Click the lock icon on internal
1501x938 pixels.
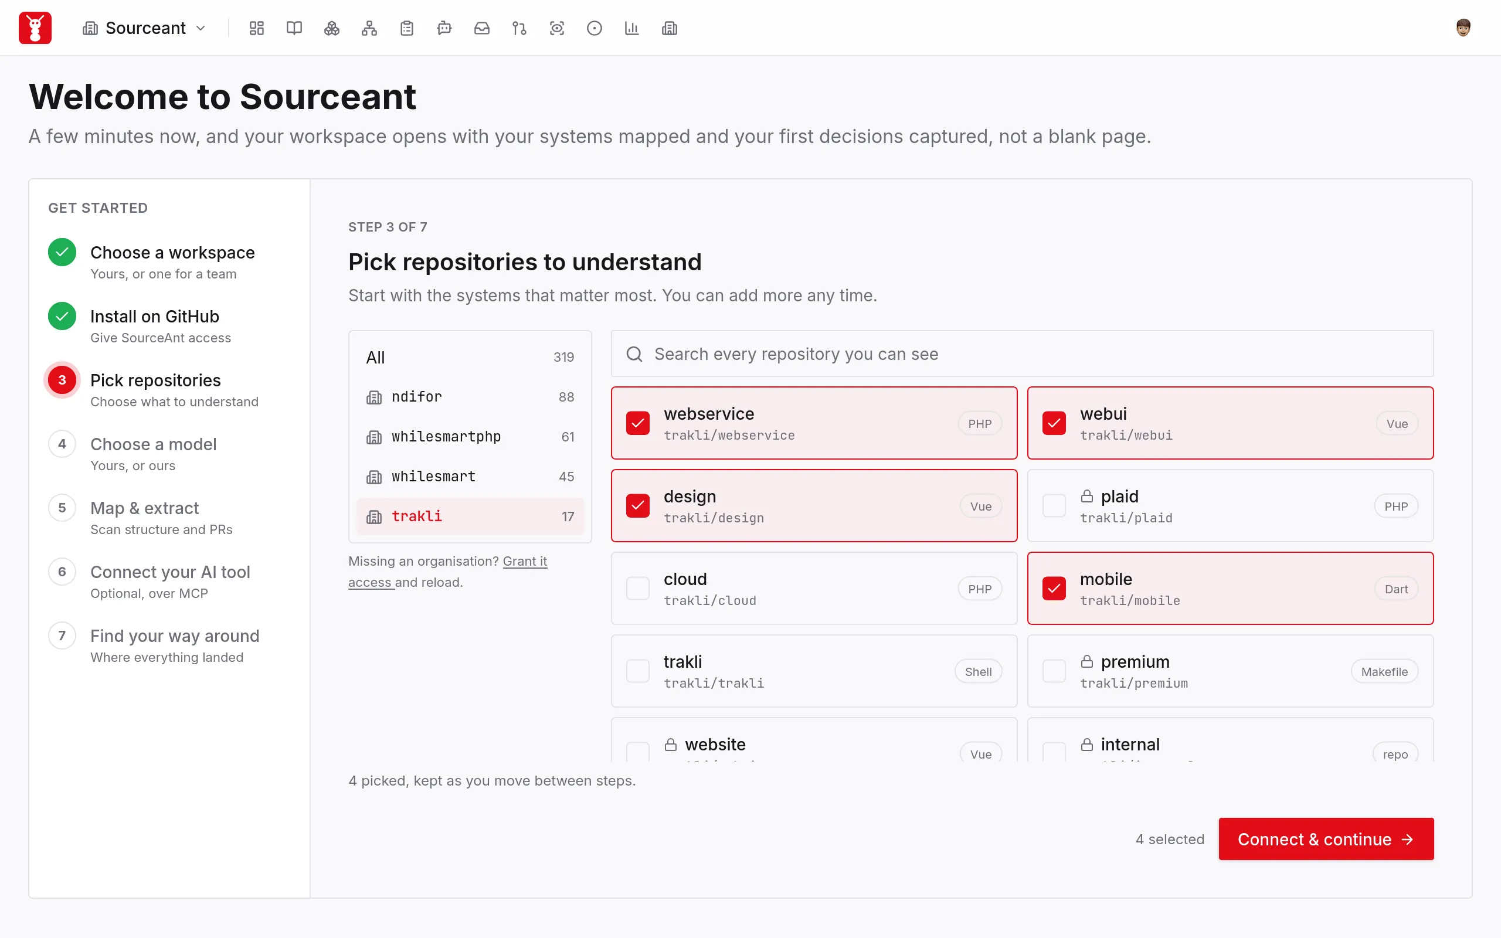1086,744
